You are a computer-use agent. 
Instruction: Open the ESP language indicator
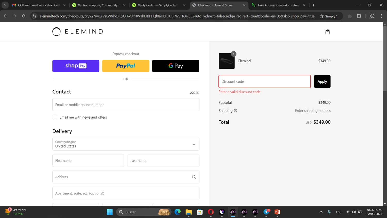tap(339, 212)
